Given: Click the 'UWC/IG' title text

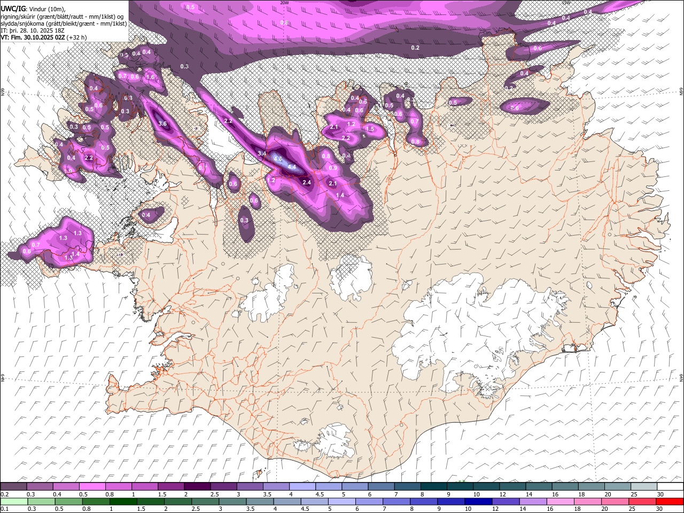Looking at the screenshot, I should click(13, 8).
